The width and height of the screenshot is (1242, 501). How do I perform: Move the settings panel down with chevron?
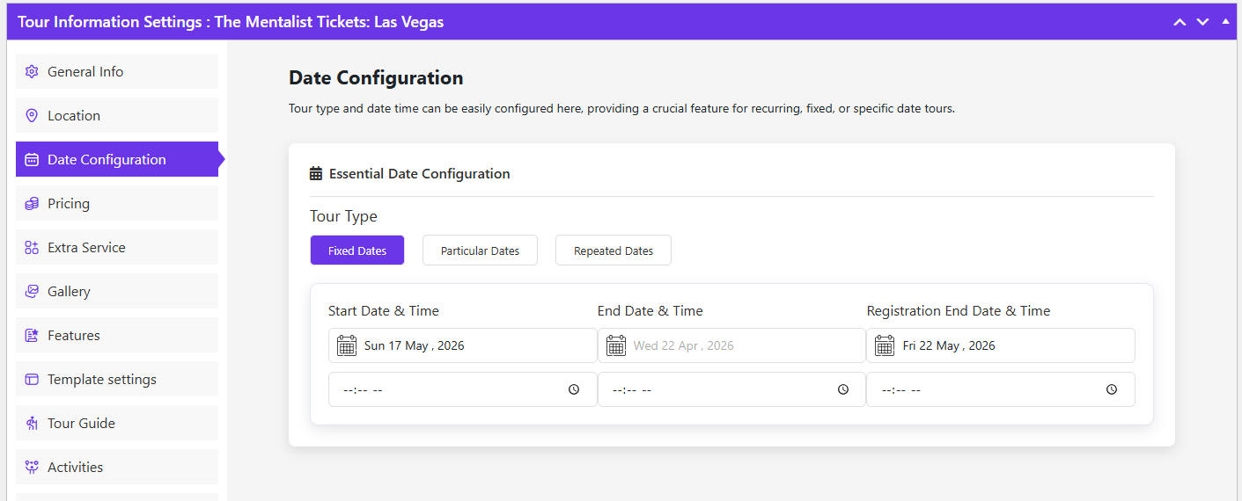[1202, 22]
